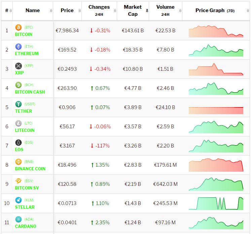Click the XRP black coin icon
The width and height of the screenshot is (252, 234).
(19, 66)
